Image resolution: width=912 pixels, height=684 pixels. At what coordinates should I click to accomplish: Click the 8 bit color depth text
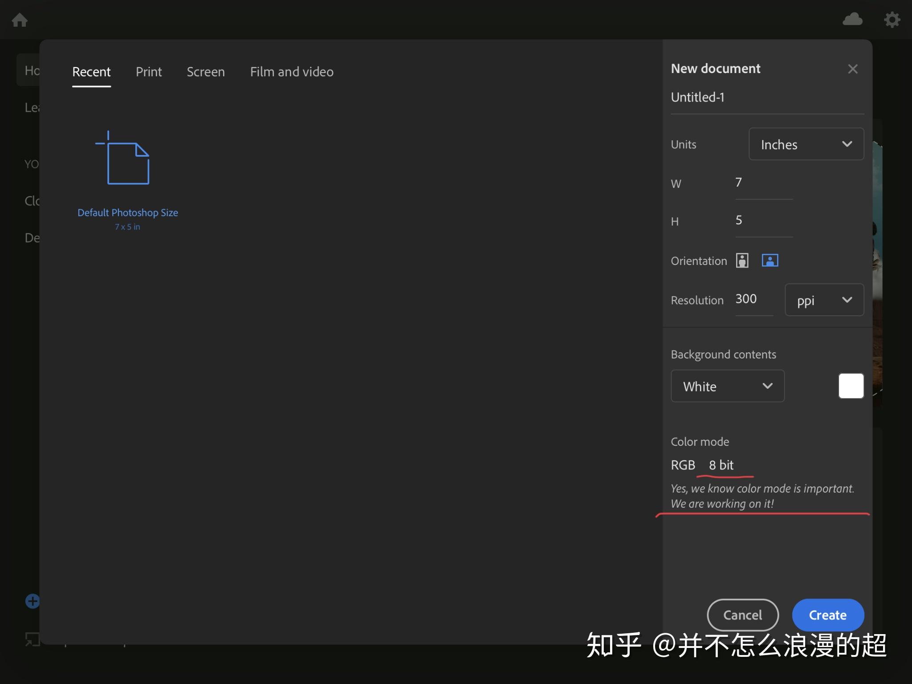(x=721, y=465)
